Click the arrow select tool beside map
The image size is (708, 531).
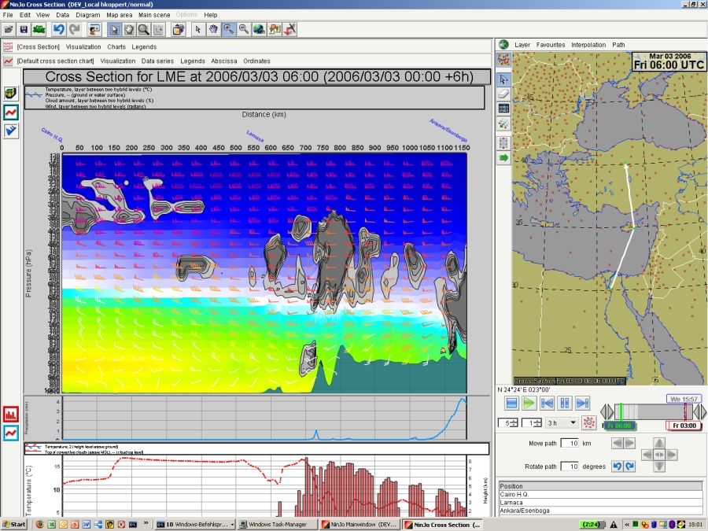coord(503,79)
